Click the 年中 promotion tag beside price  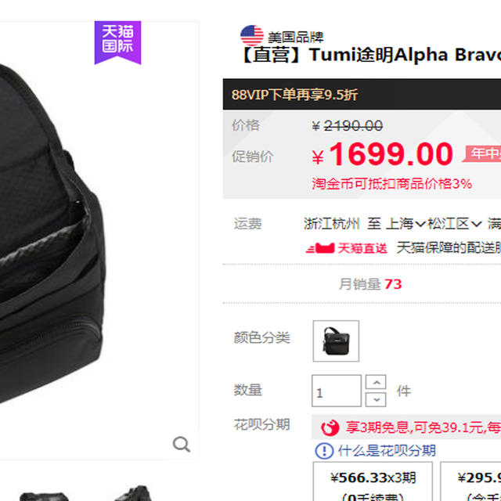pyautogui.click(x=482, y=153)
